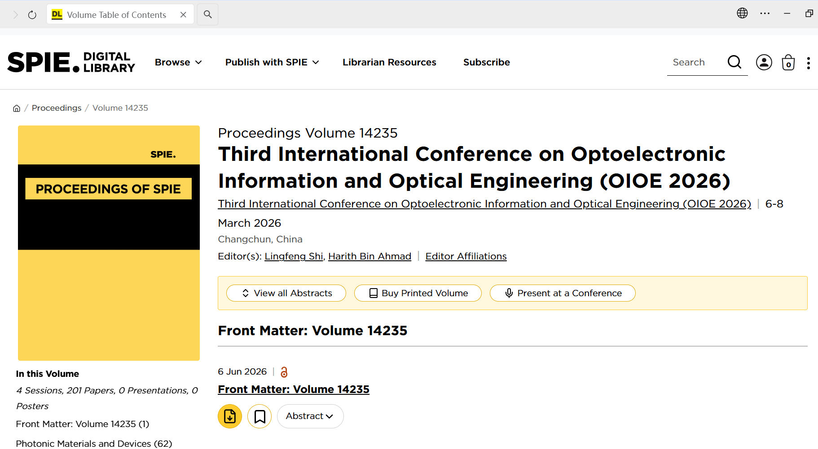The height and width of the screenshot is (449, 818).
Task: Click the Proceedings of SPIE cover thumbnail
Action: (109, 243)
